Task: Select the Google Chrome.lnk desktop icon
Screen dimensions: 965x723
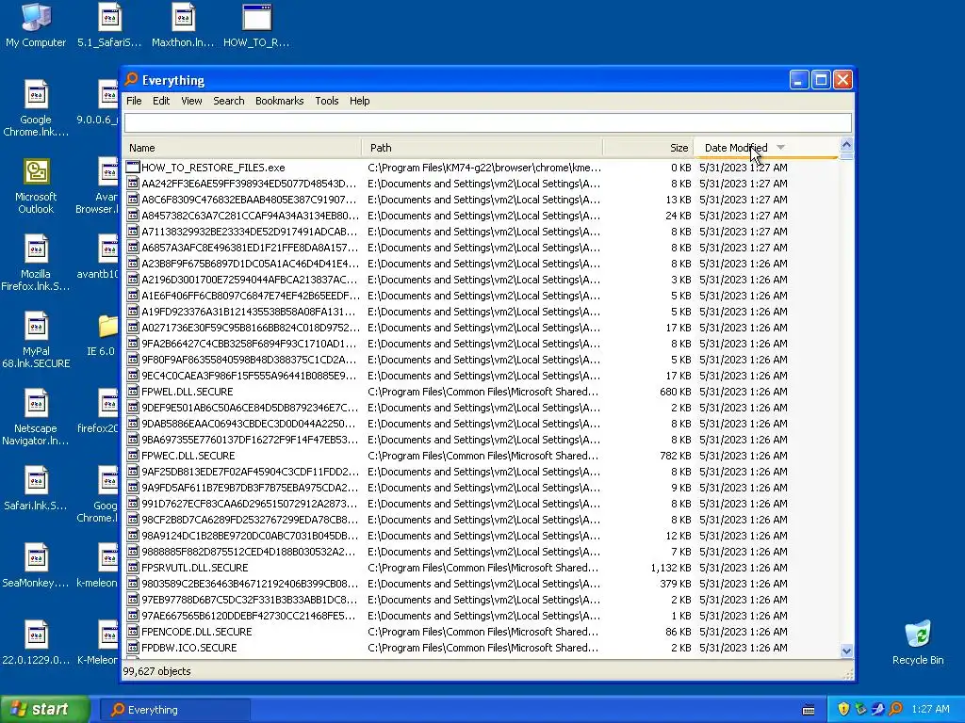Action: point(36,108)
